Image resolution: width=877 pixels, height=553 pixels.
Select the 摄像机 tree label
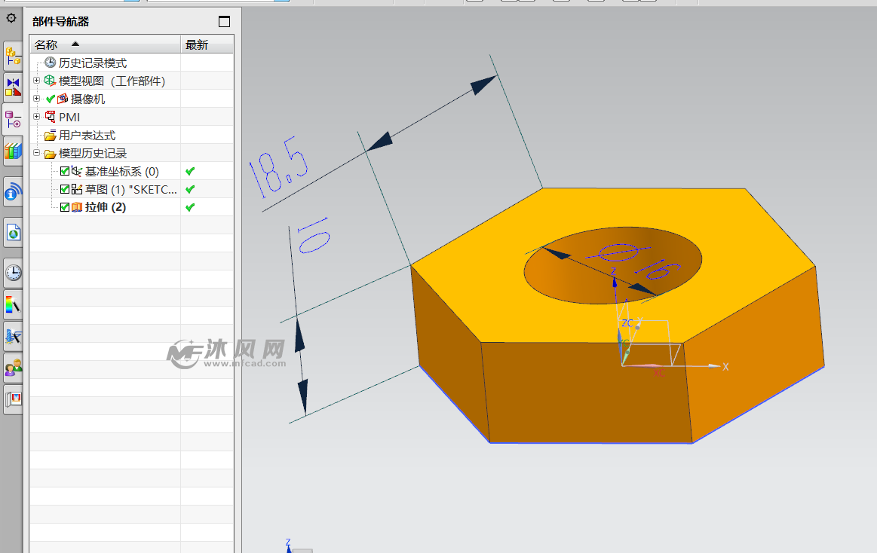coord(87,99)
